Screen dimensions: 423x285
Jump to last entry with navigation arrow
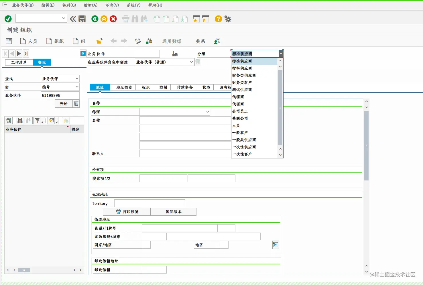[x=26, y=54]
